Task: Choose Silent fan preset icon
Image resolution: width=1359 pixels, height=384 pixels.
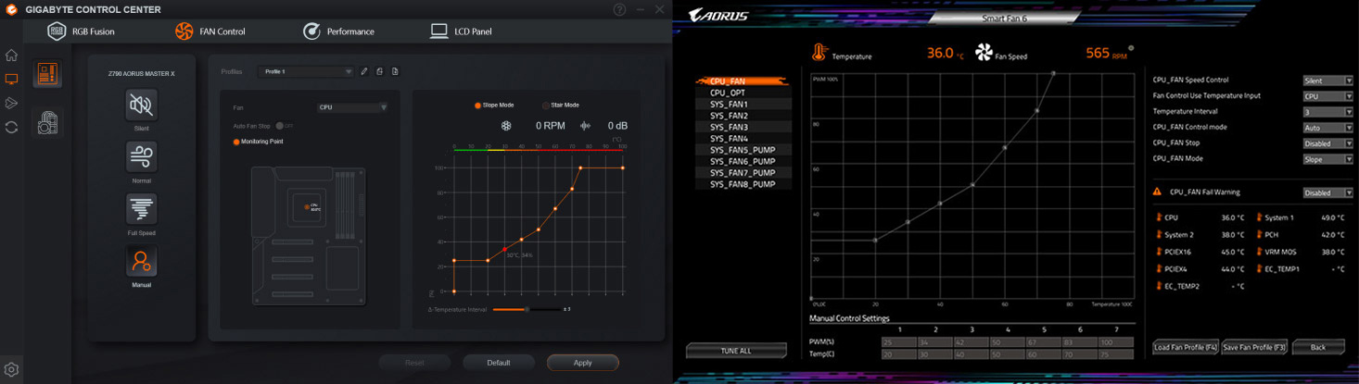Action: (142, 105)
